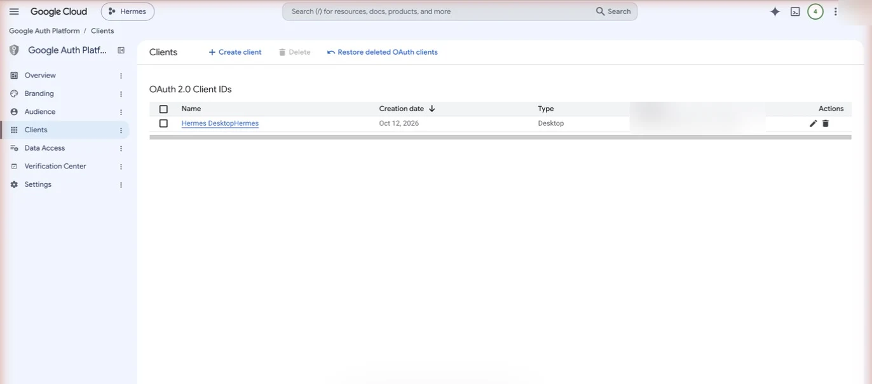Click the Type column header

click(x=546, y=109)
